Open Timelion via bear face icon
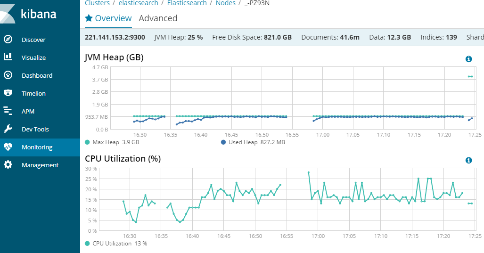 tap(8, 93)
